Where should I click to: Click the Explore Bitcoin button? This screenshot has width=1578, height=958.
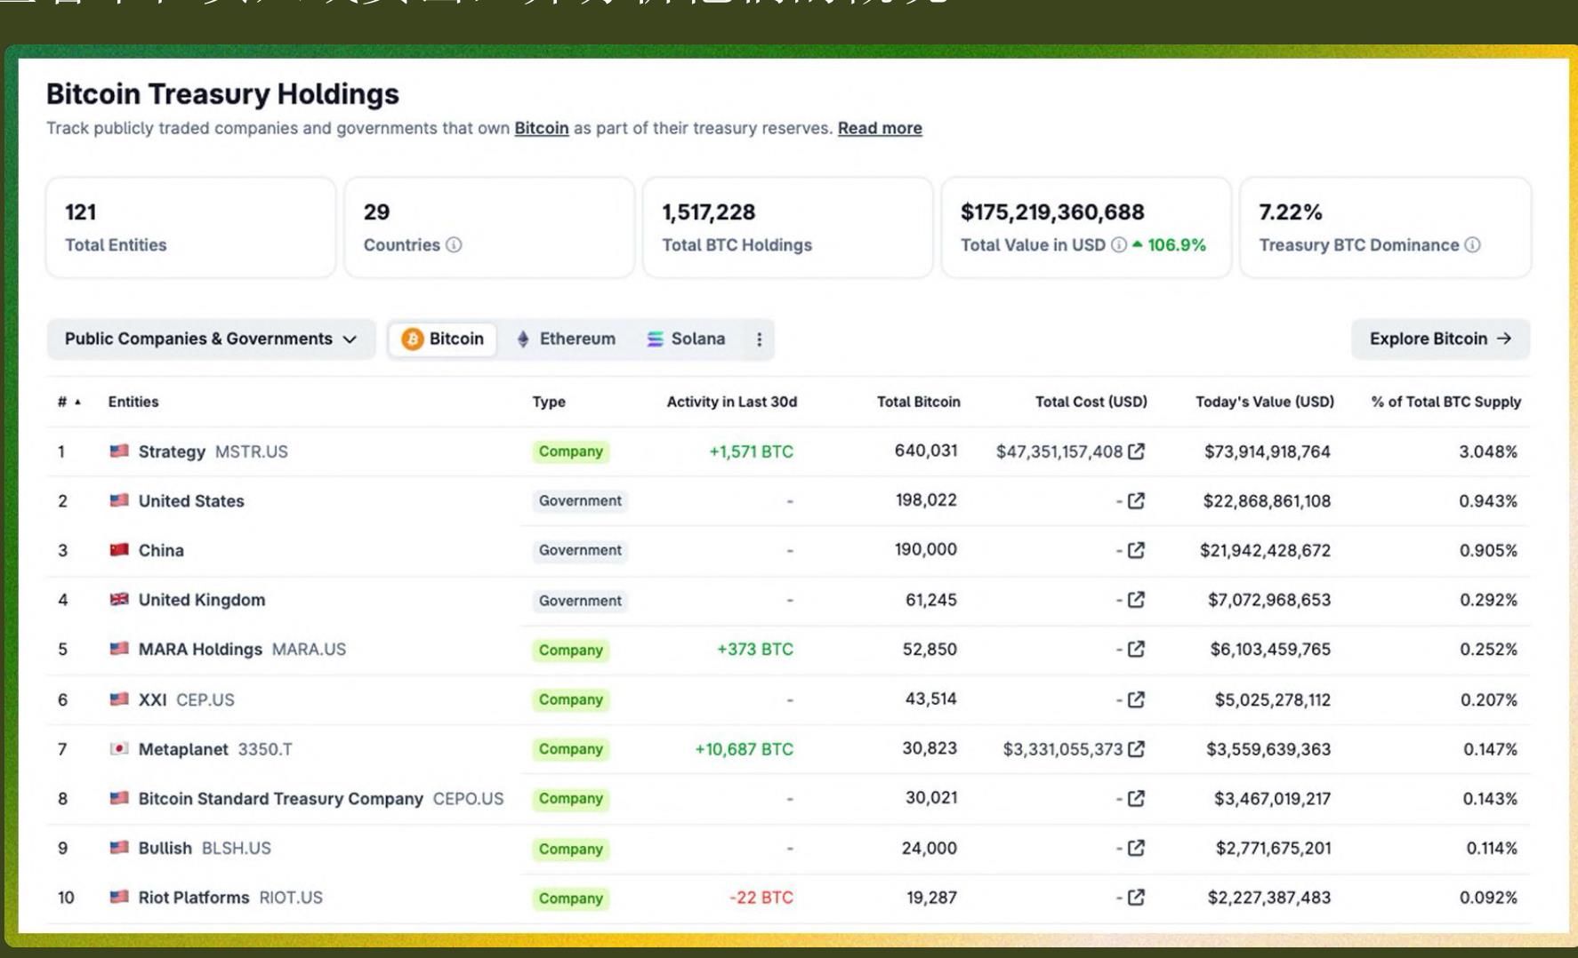point(1440,339)
